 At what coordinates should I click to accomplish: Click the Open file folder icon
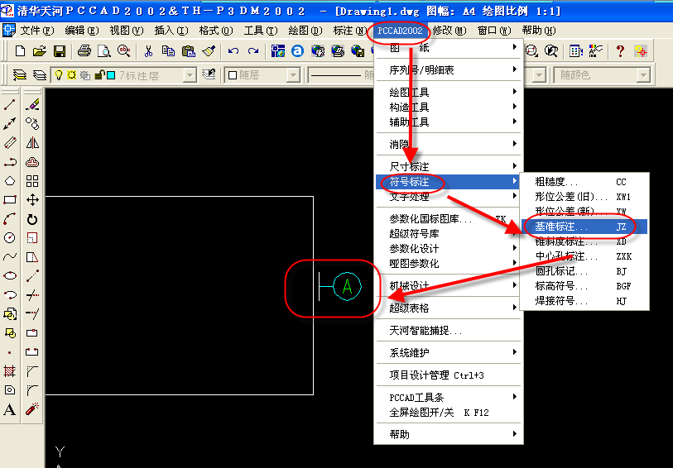pyautogui.click(x=39, y=51)
